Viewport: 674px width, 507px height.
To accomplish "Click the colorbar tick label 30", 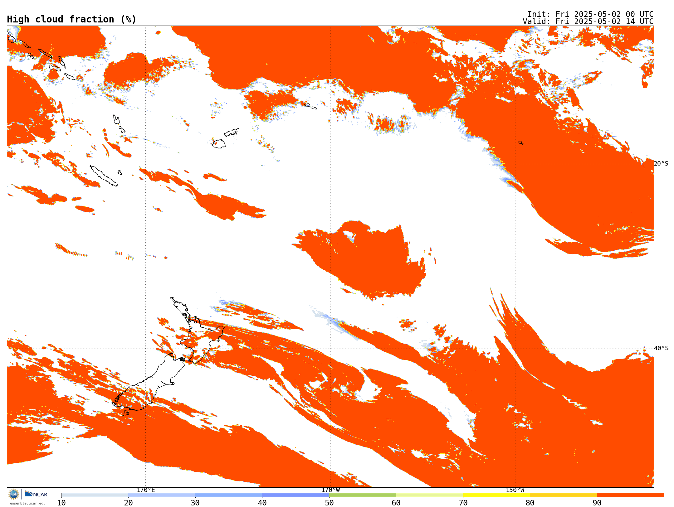I will (x=195, y=503).
